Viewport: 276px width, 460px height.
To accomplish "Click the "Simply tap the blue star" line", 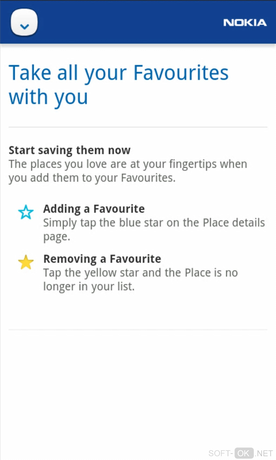I will click(154, 223).
